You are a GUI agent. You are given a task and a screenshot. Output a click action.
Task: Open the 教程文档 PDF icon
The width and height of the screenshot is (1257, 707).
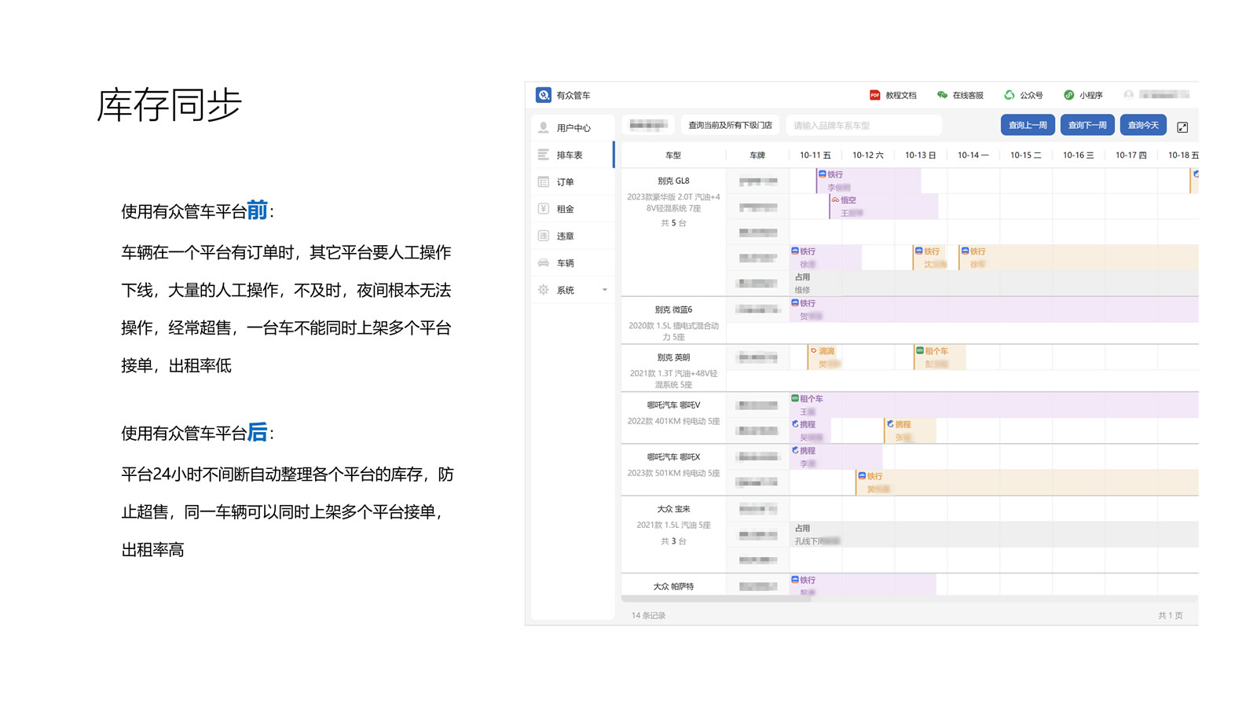(874, 95)
